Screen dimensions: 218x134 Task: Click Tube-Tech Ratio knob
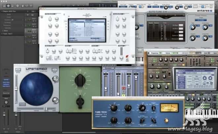pos(128,108)
